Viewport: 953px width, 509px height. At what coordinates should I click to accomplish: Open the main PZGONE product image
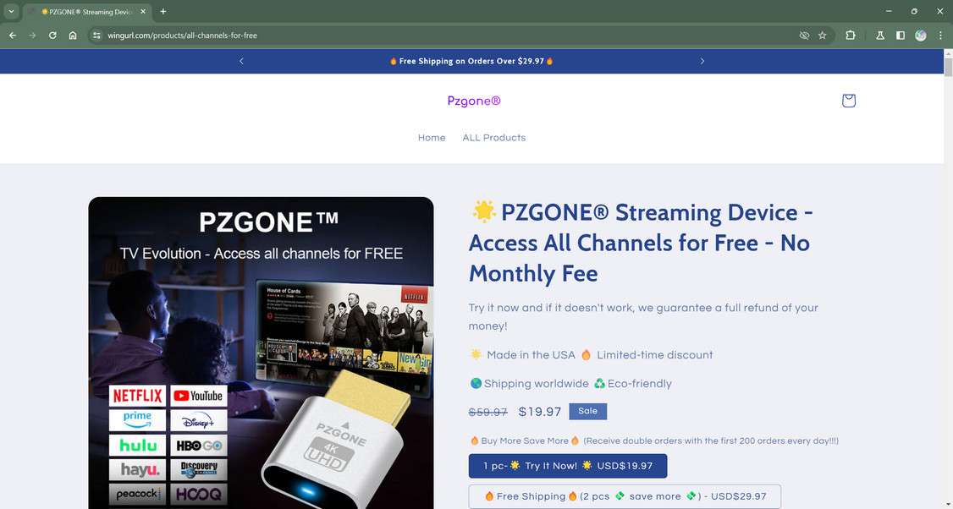click(261, 353)
